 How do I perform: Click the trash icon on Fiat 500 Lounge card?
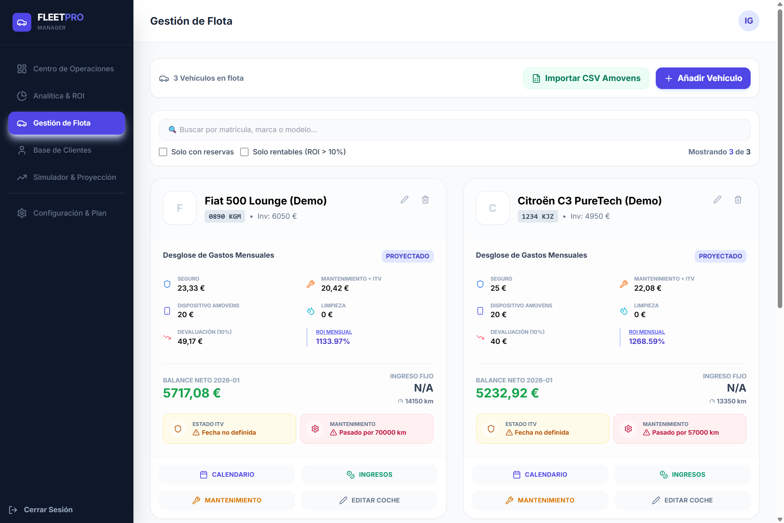click(x=425, y=200)
